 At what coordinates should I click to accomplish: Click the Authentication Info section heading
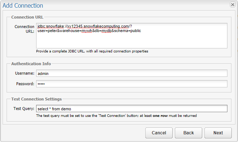[31, 64]
